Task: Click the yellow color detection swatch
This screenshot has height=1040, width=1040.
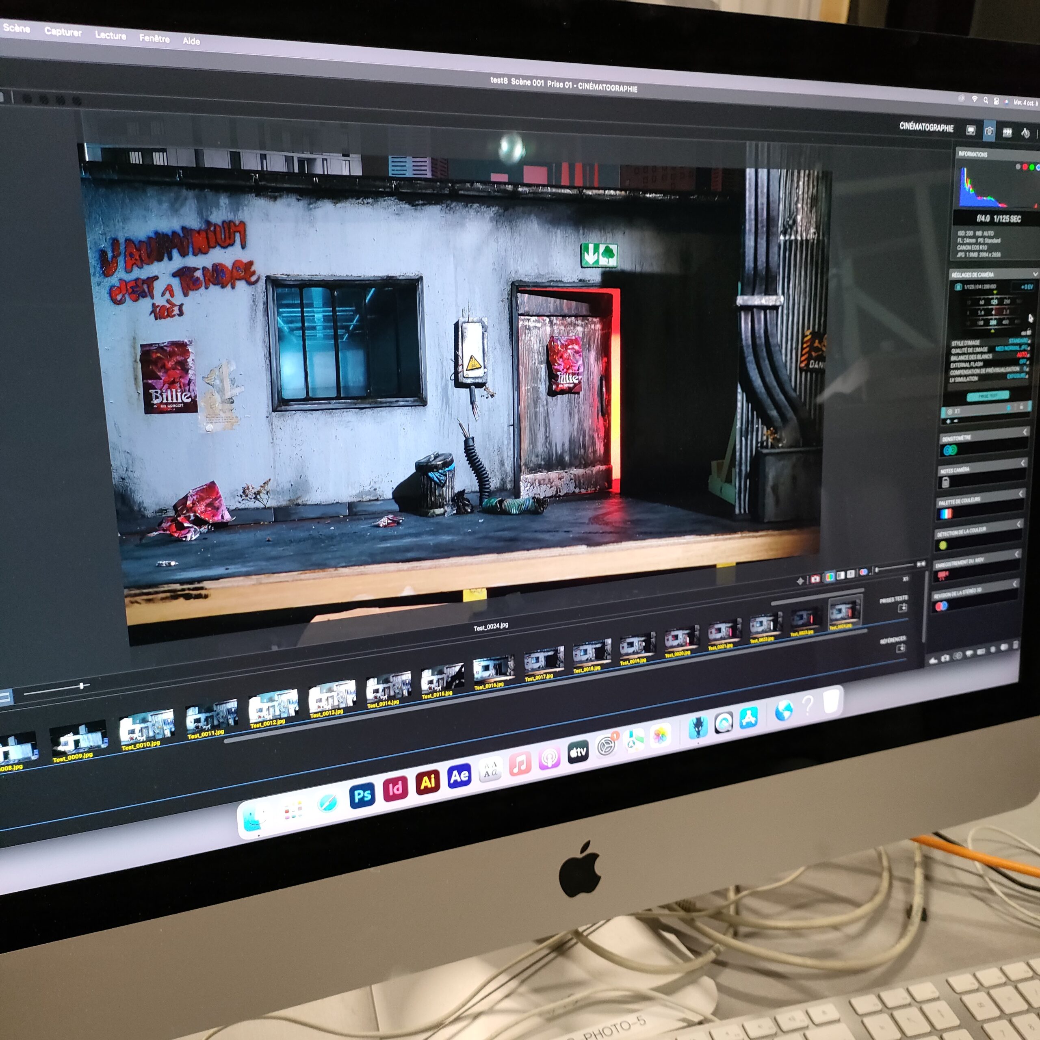Action: [x=942, y=545]
